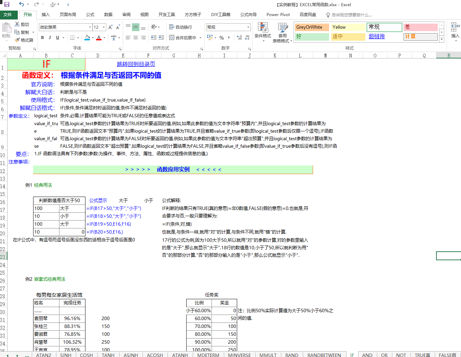The width and height of the screenshot is (461, 357).
Task: Click the increase decimal places icon
Action: 239,38
